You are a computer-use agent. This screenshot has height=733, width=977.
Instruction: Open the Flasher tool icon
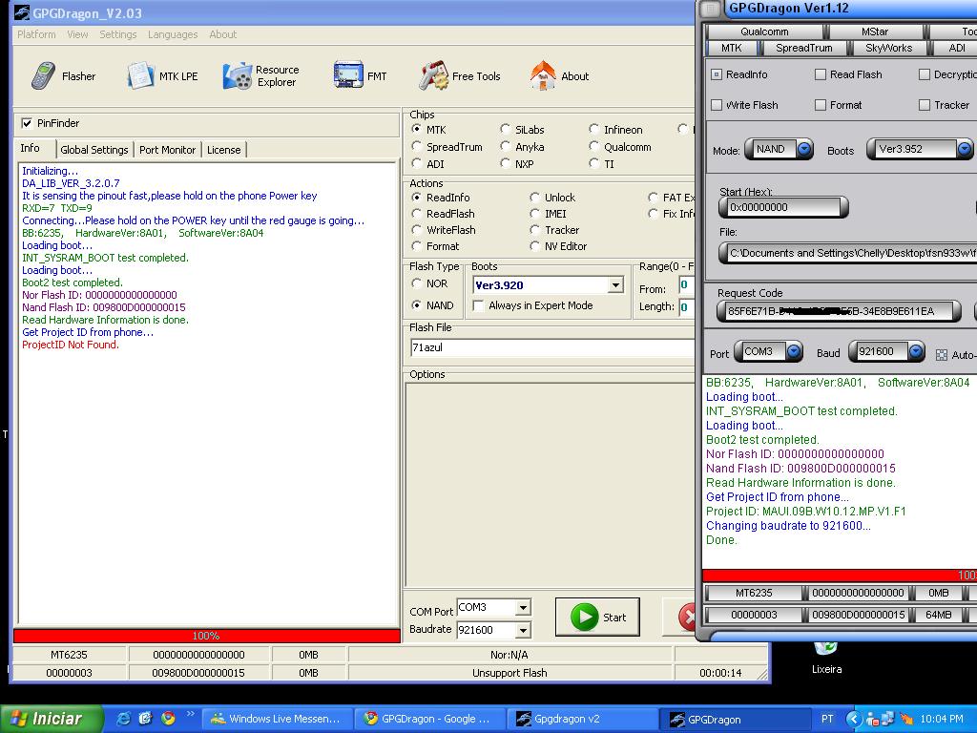click(x=43, y=76)
